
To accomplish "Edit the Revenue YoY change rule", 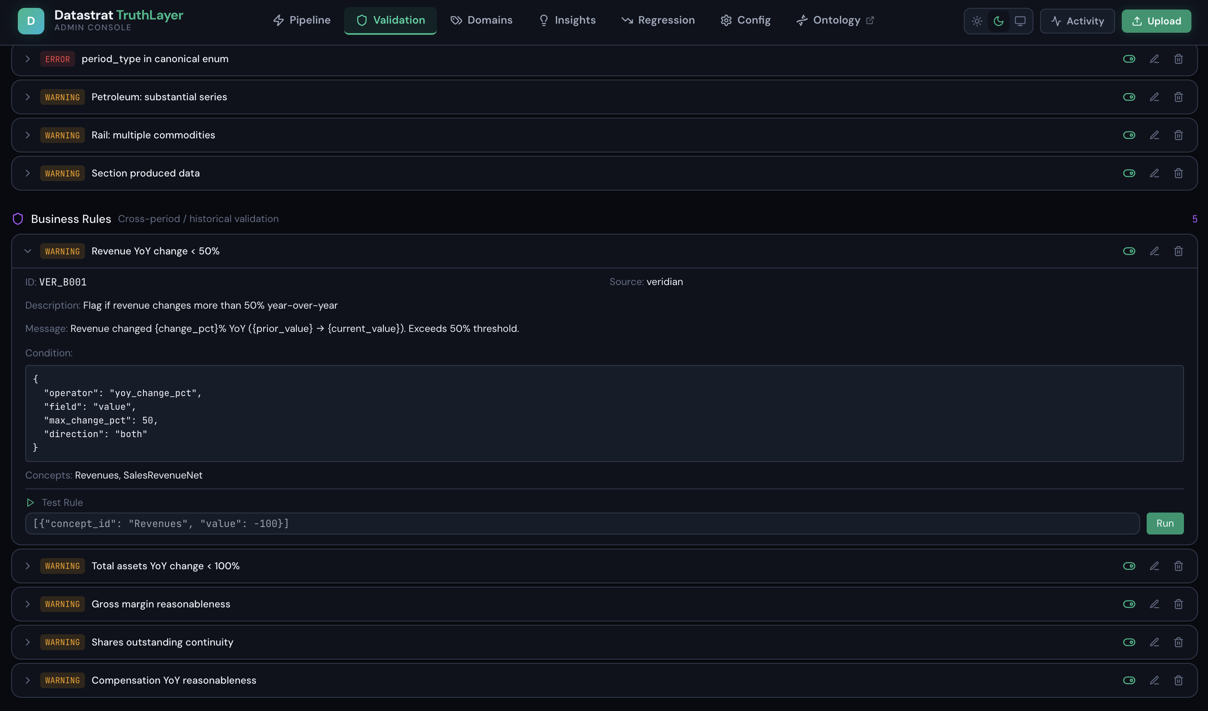I will click(1154, 251).
